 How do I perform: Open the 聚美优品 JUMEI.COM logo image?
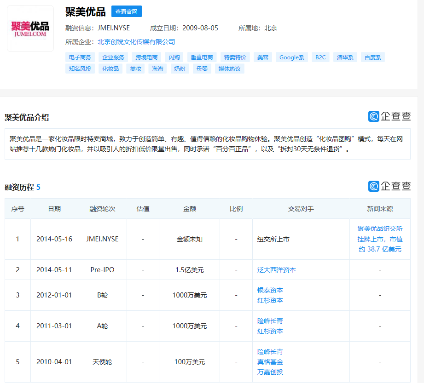click(x=30, y=29)
